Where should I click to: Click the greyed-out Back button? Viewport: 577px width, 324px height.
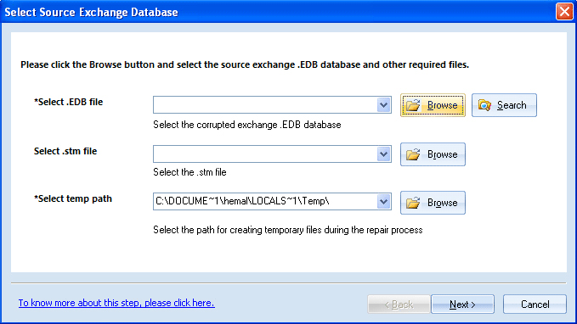click(399, 304)
